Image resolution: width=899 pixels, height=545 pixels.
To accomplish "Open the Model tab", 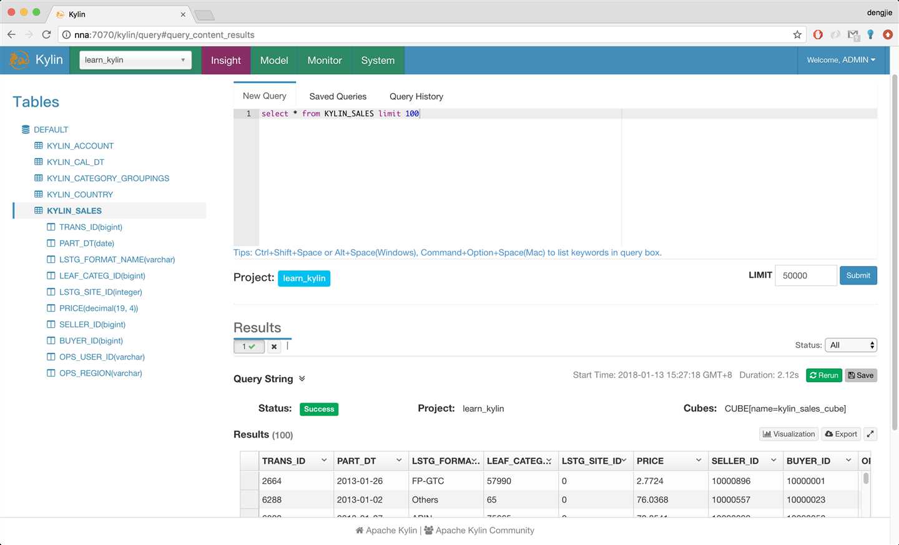I will pyautogui.click(x=274, y=61).
